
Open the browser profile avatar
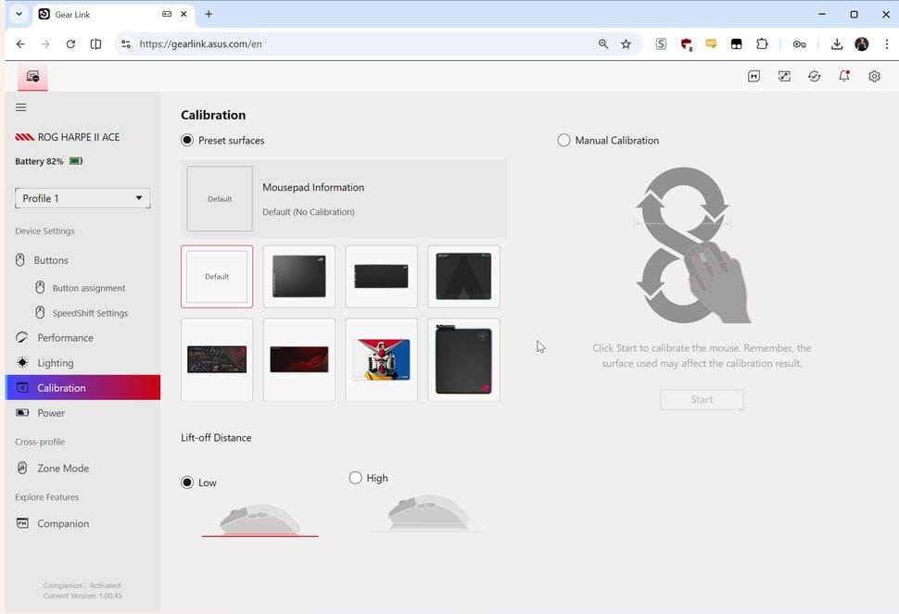[x=862, y=44]
